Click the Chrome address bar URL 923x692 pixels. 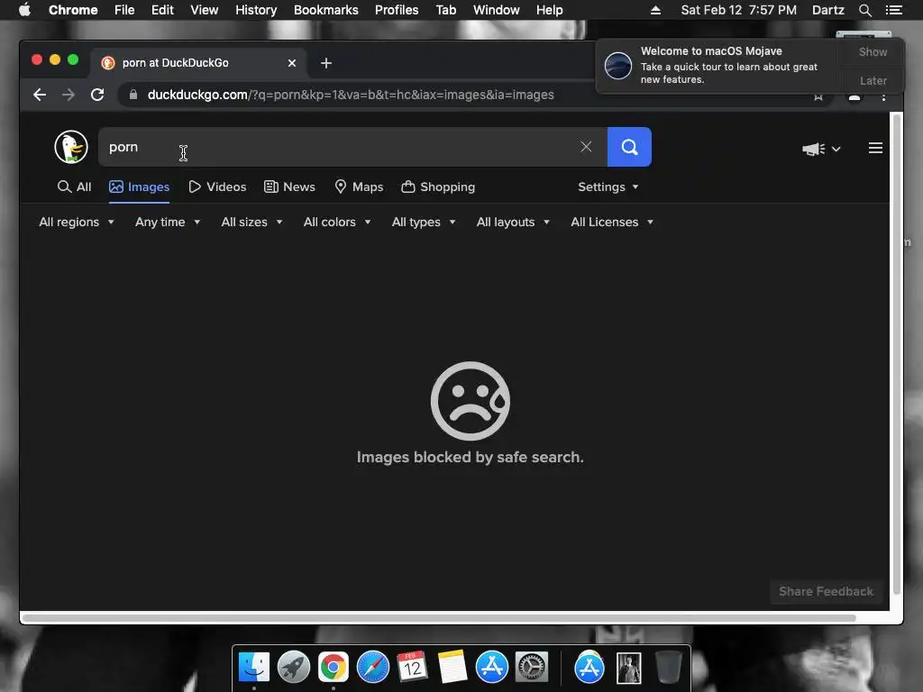351,95
